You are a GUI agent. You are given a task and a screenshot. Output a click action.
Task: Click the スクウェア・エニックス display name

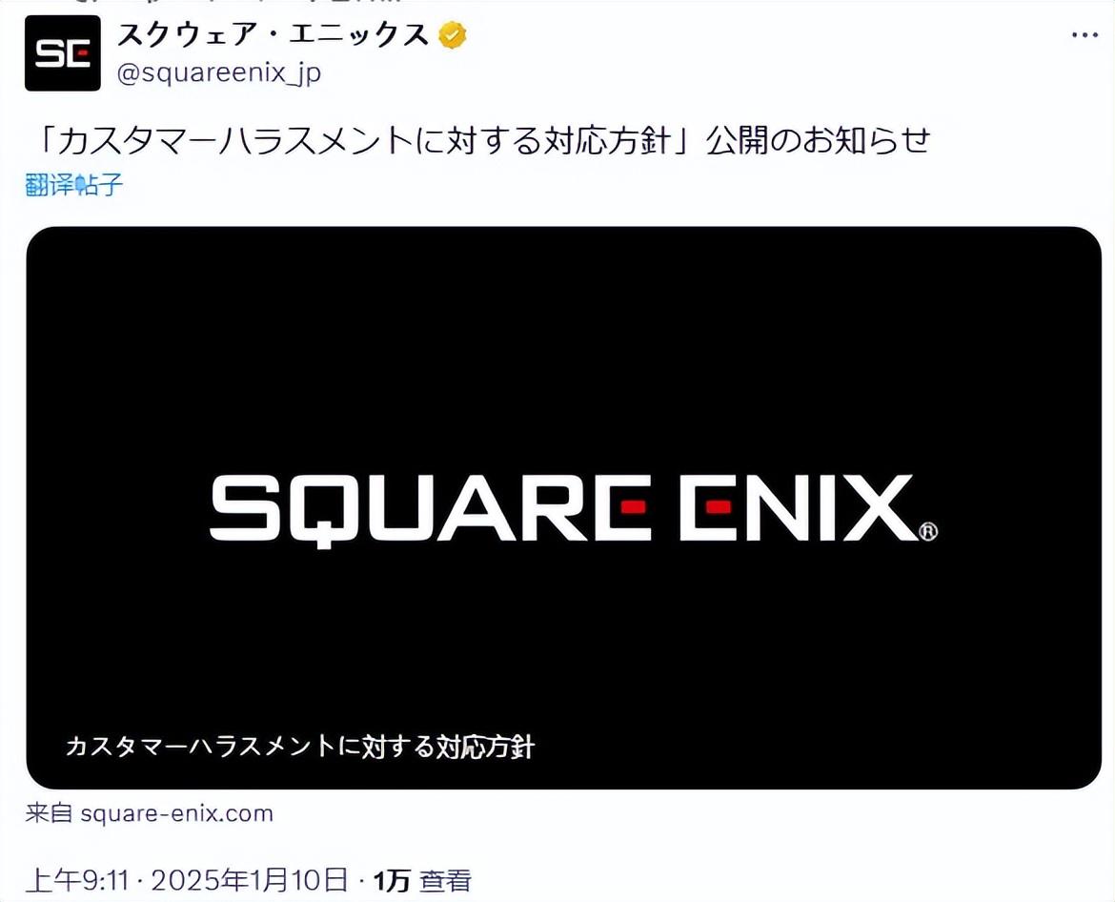pyautogui.click(x=274, y=35)
